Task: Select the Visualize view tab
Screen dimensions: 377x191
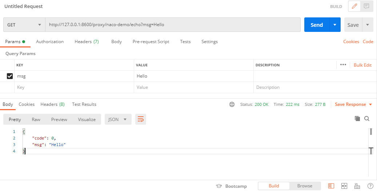Action: [87, 119]
